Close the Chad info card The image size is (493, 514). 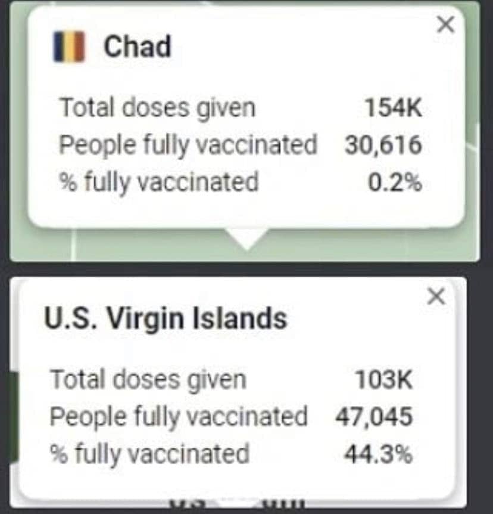tap(445, 24)
